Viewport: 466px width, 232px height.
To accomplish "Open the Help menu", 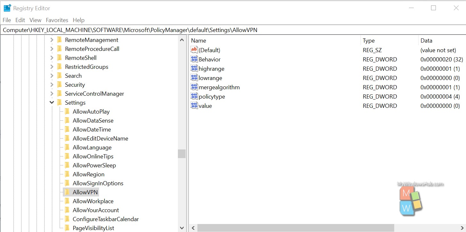I will 79,20.
